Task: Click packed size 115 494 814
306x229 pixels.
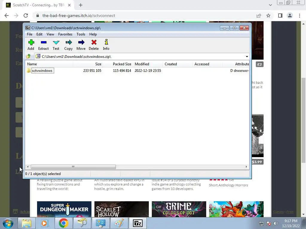Action: [x=122, y=71]
